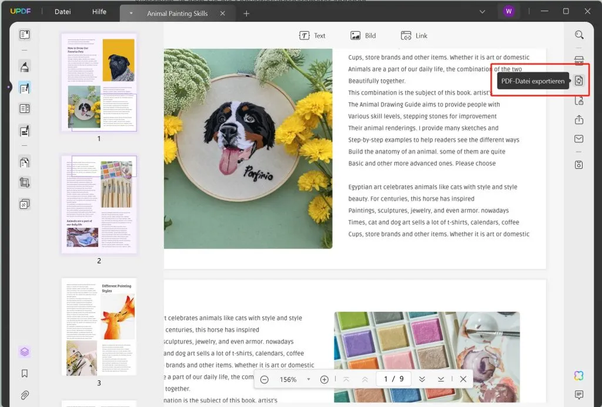Select the Crop Pages tool
The width and height of the screenshot is (602, 407).
point(24,182)
